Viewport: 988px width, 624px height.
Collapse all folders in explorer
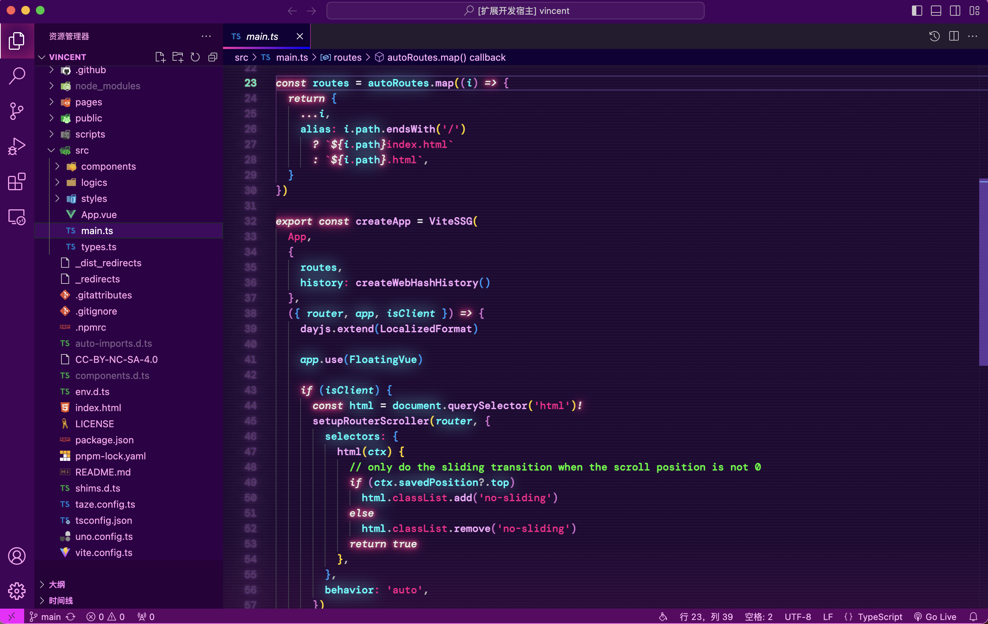[x=212, y=57]
